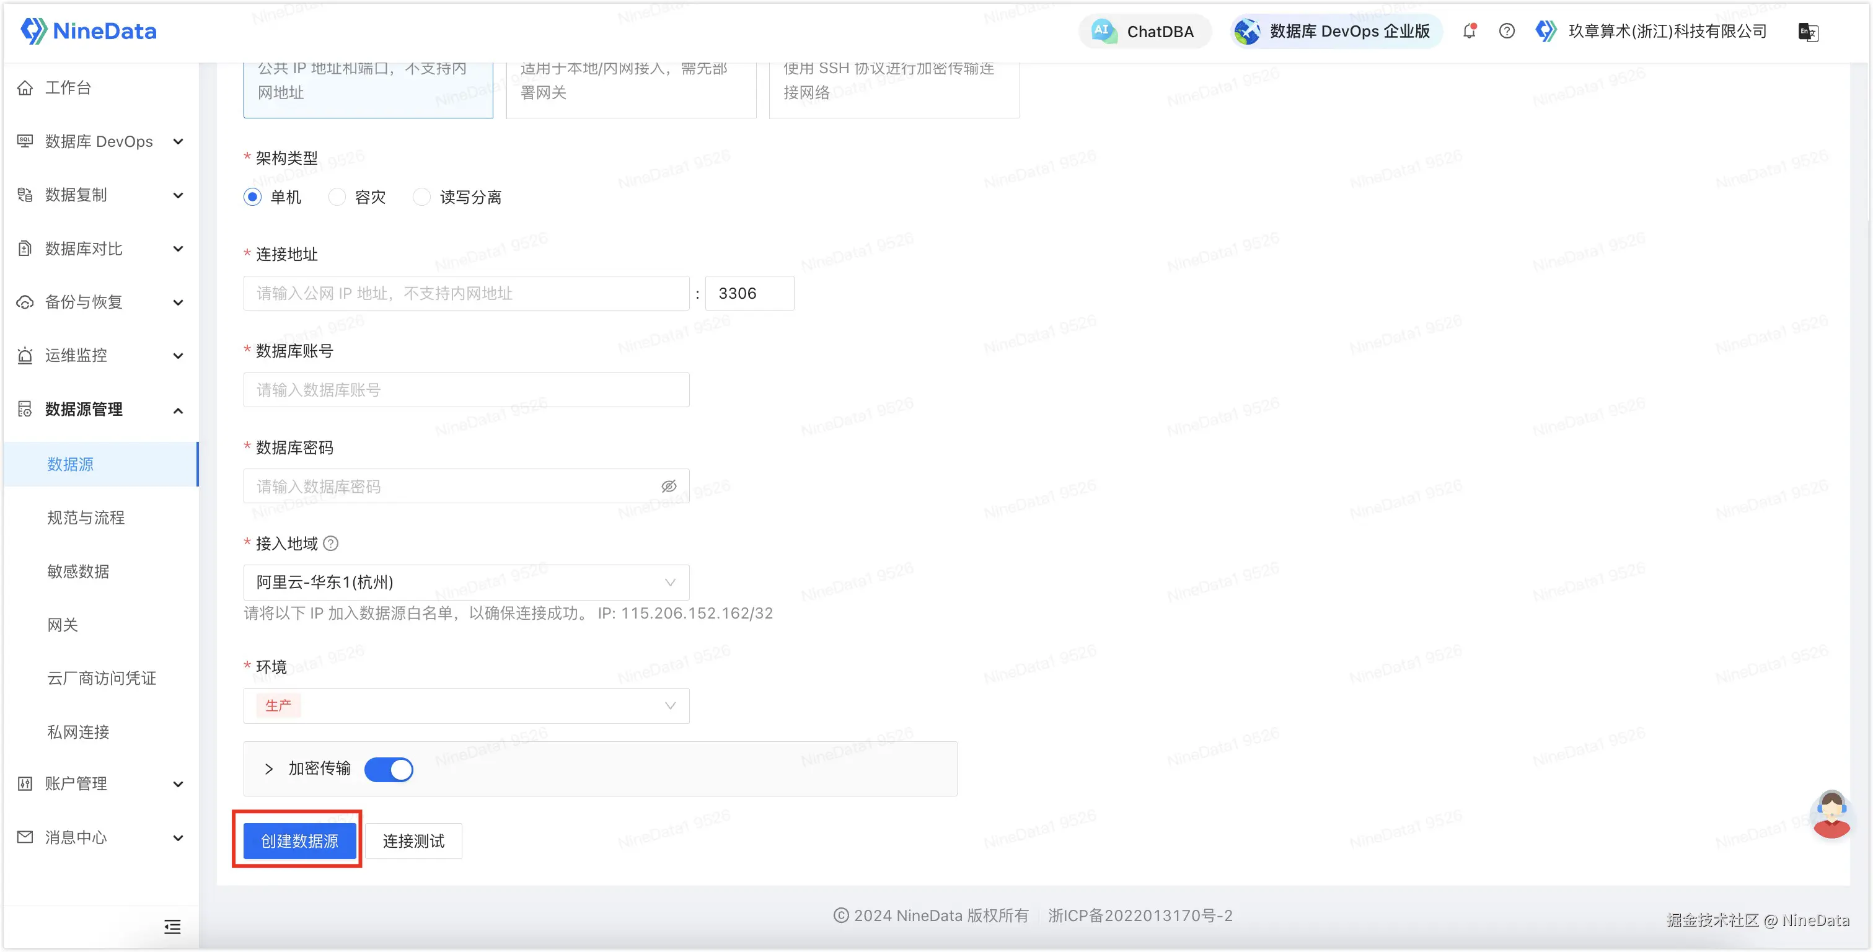Click the notification bell icon
Image resolution: width=1873 pixels, height=952 pixels.
click(1469, 31)
